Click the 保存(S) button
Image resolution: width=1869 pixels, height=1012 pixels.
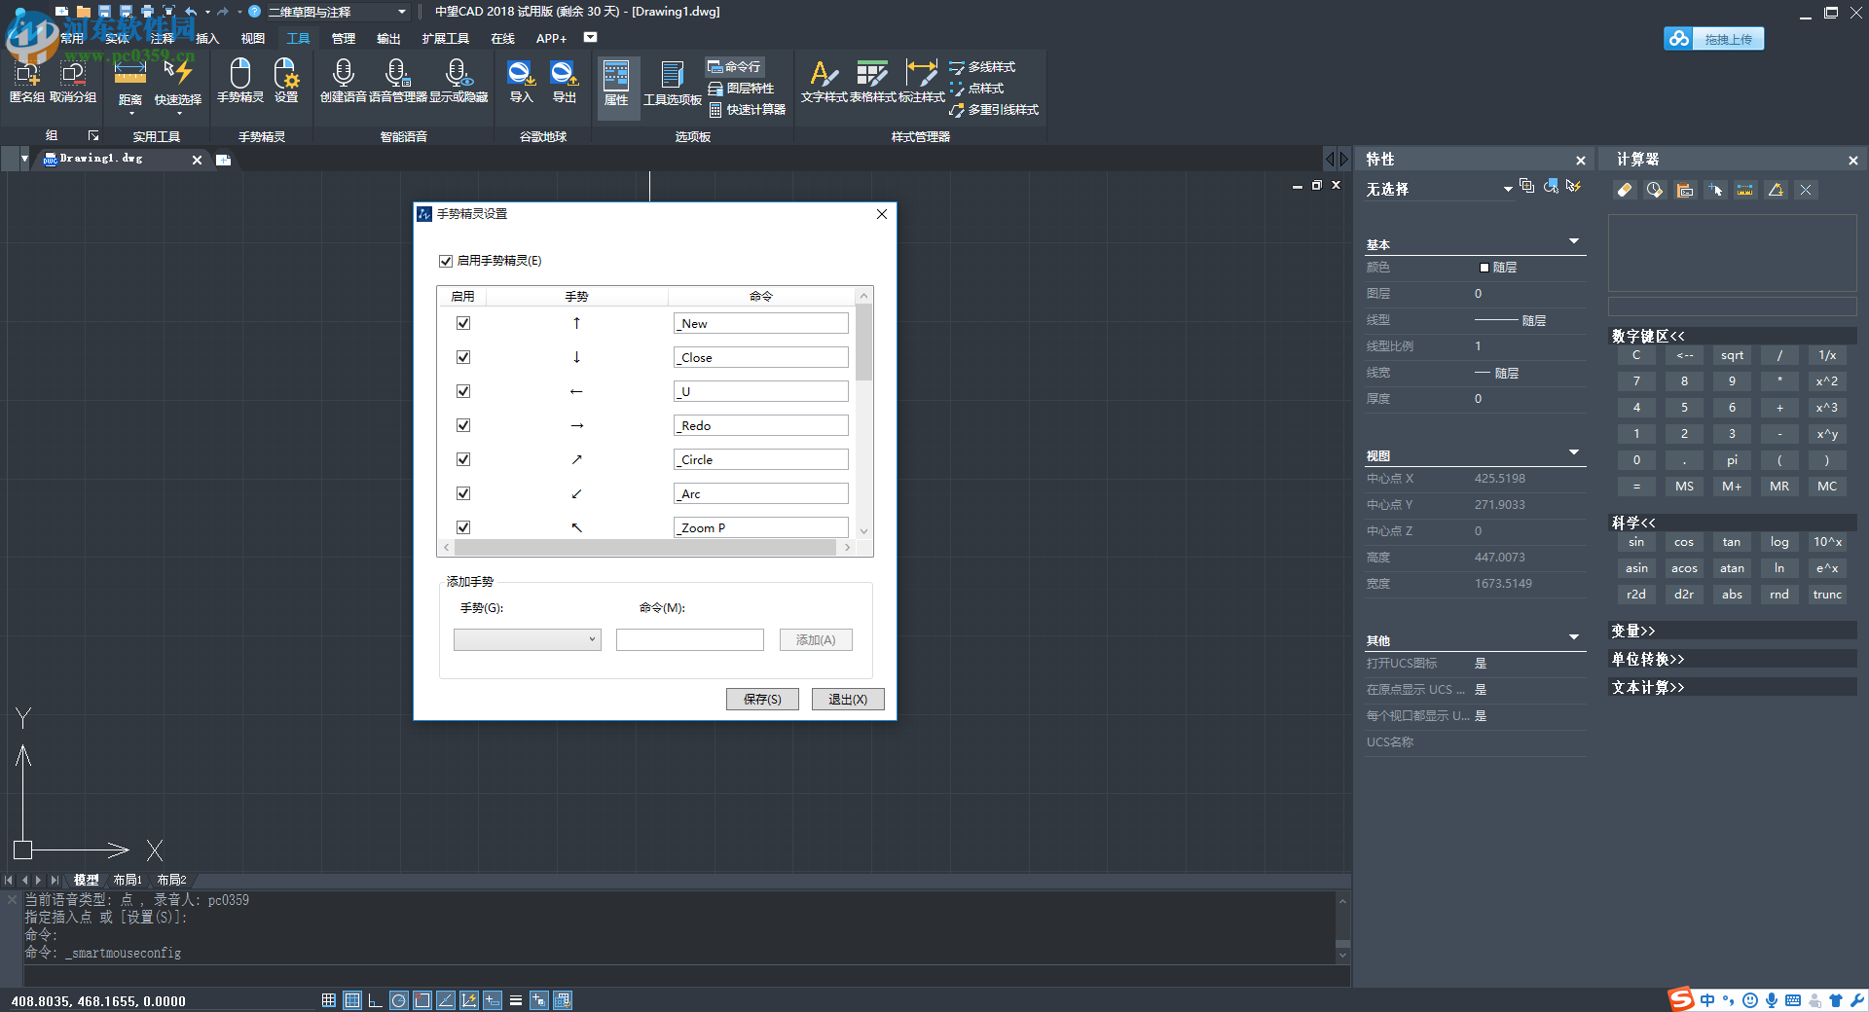[761, 699]
